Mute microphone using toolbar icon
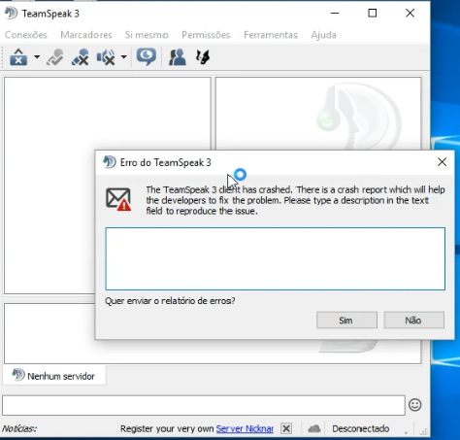This screenshot has height=440, width=460. [80, 57]
